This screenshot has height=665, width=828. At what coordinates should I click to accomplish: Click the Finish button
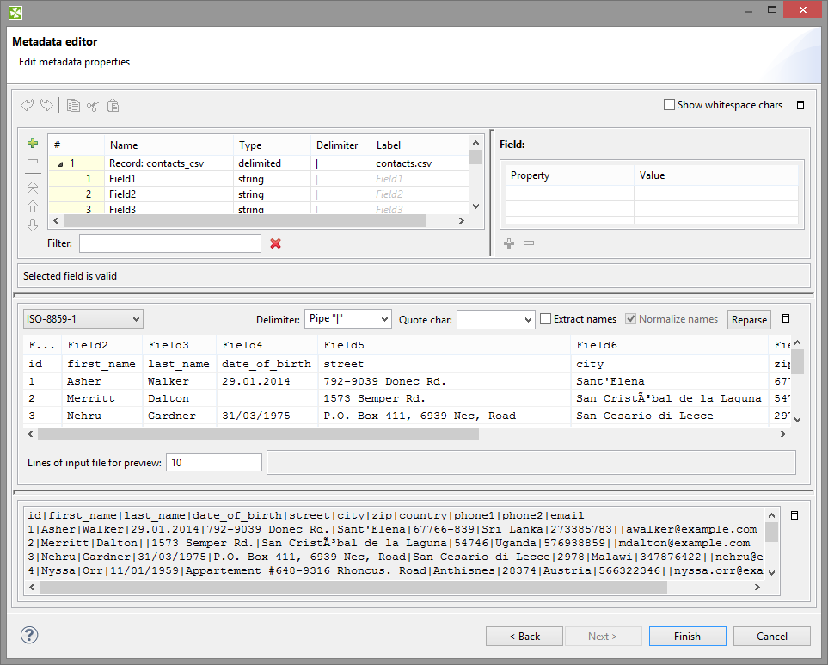tap(687, 636)
